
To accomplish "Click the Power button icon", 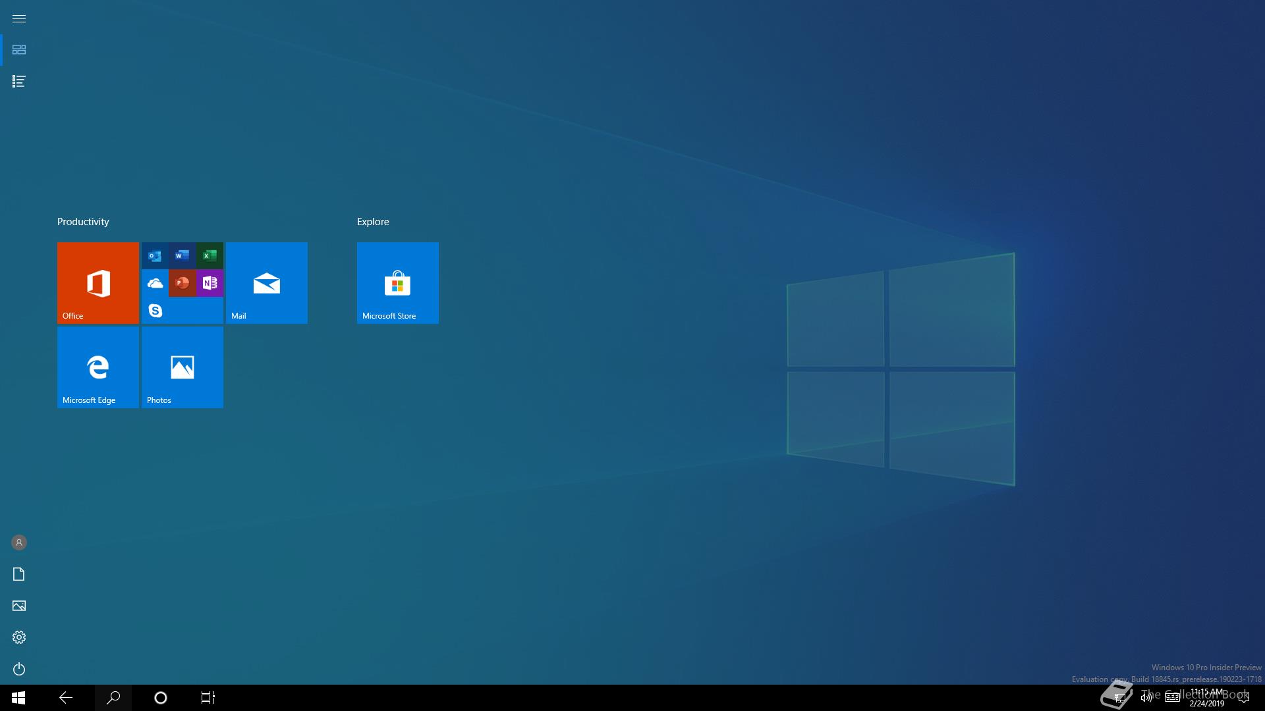I will [x=19, y=669].
